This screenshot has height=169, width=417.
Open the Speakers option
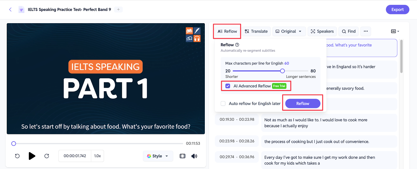pyautogui.click(x=322, y=31)
